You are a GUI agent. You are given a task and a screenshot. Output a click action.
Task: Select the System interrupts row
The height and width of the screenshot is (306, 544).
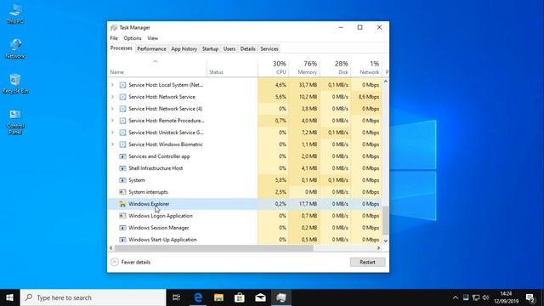(x=246, y=192)
